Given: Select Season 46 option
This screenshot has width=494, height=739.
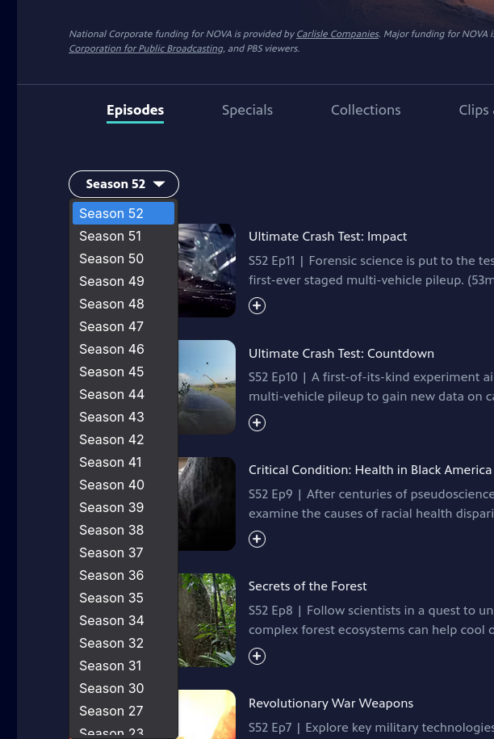Looking at the screenshot, I should click(x=123, y=349).
